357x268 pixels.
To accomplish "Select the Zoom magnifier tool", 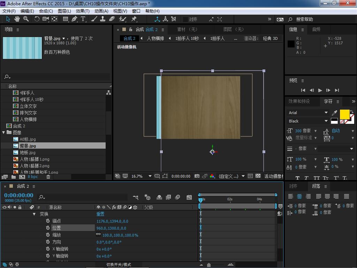I will pyautogui.click(x=26, y=19).
